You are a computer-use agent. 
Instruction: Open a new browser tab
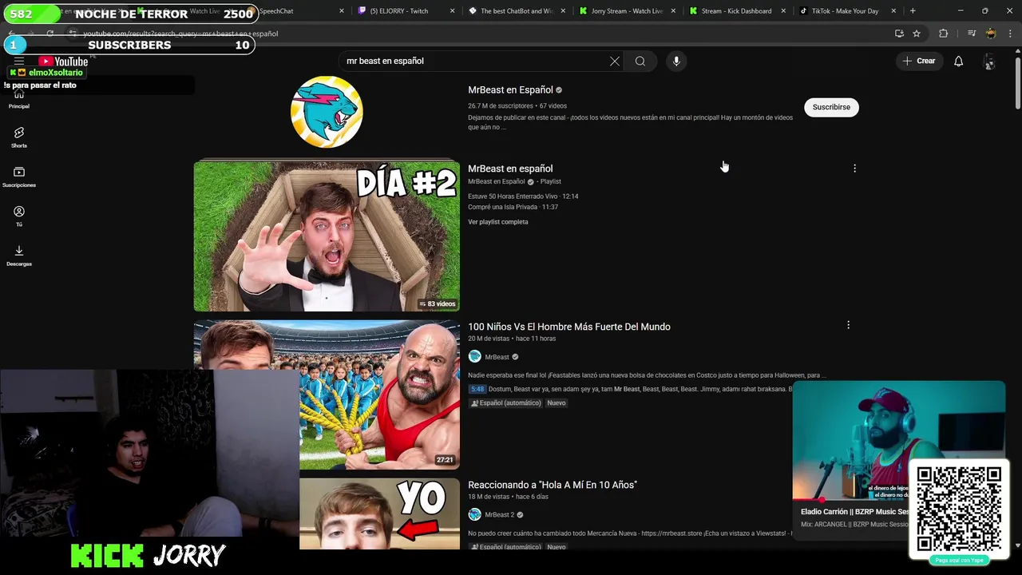coord(913,11)
